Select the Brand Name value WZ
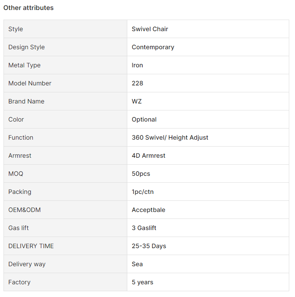This screenshot has width=295, height=297. point(137,101)
